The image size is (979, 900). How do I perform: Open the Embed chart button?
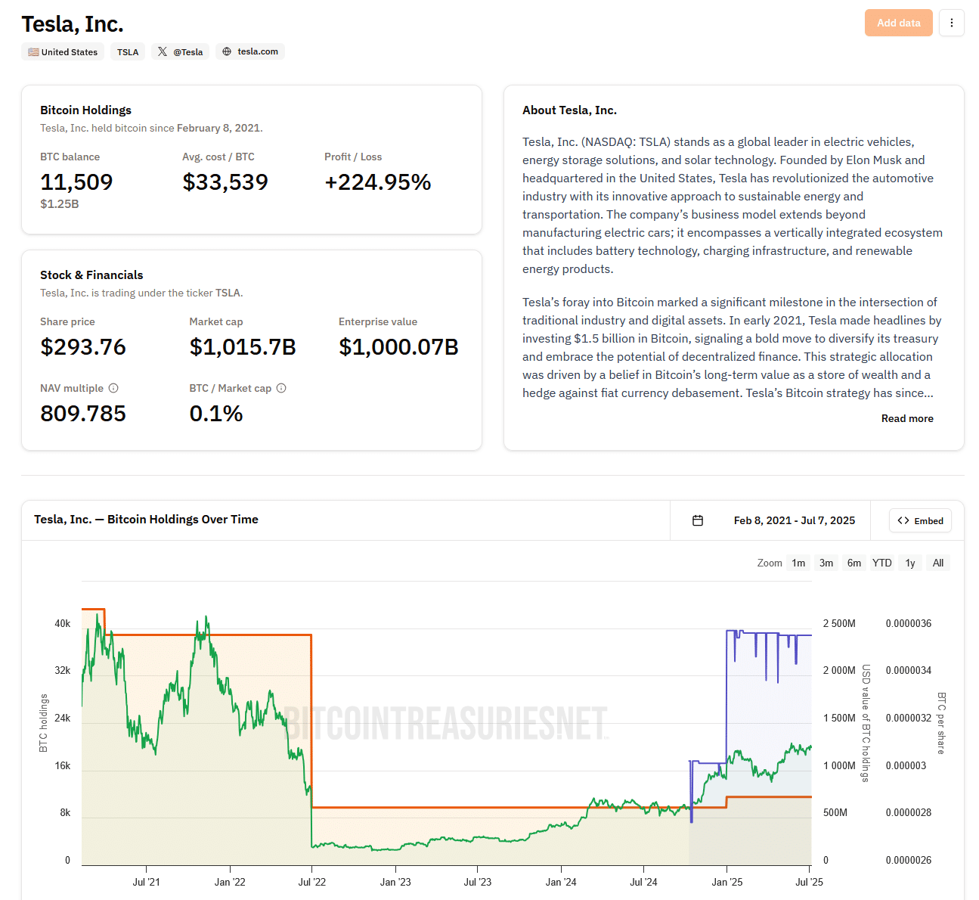point(920,520)
